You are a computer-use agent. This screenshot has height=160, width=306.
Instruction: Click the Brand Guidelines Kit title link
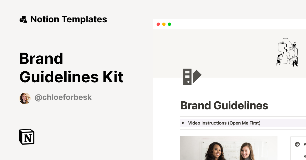pos(71,68)
